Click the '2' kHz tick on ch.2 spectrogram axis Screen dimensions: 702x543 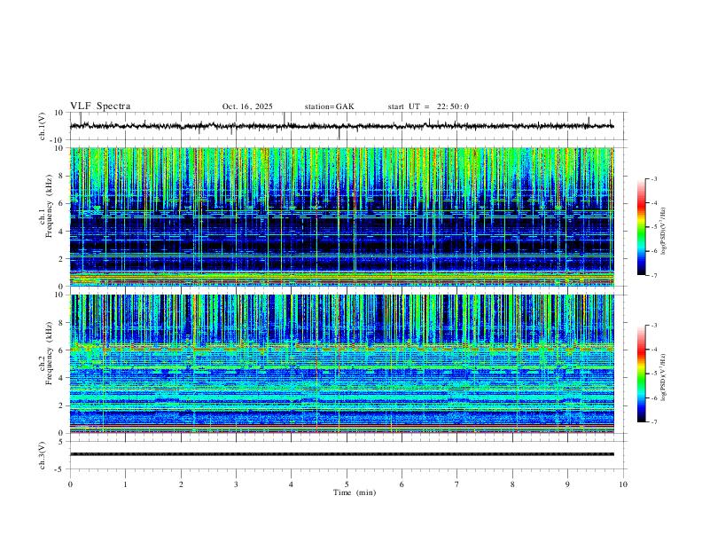pos(61,405)
